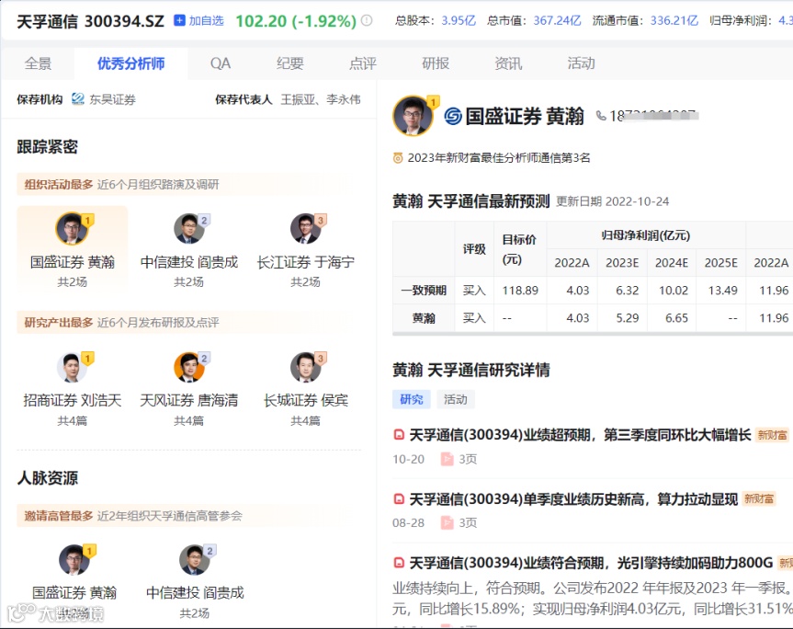The image size is (793, 629).
Task: Click the 2023E column header
Action: [x=622, y=263]
